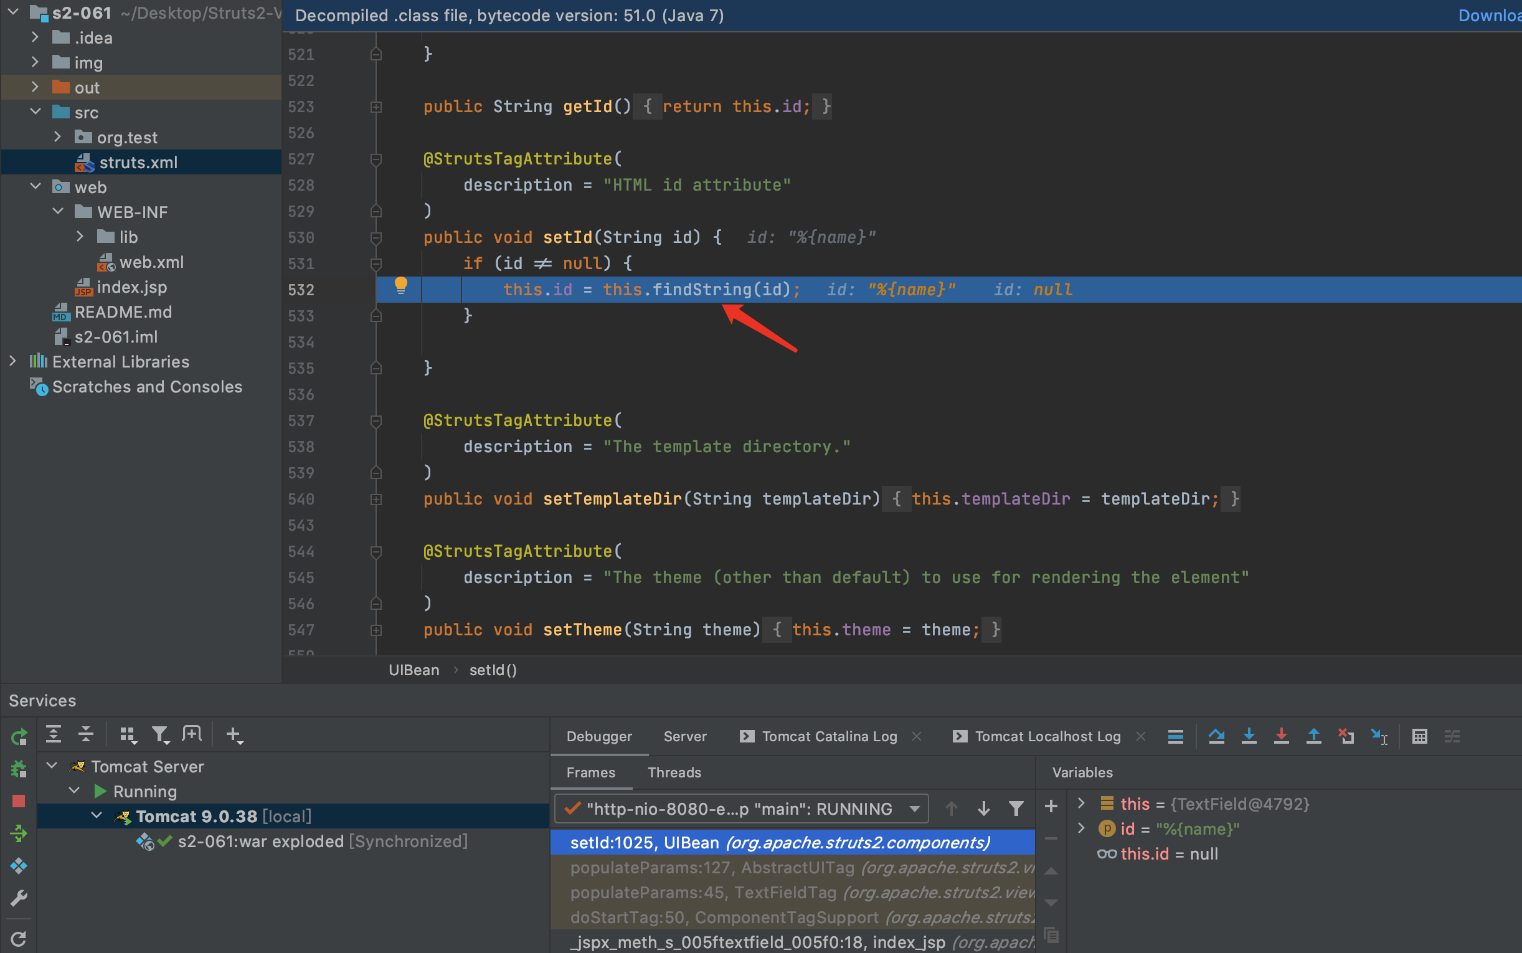Open the Services filter menu
Screen dimensions: 1522x953
(x=160, y=734)
